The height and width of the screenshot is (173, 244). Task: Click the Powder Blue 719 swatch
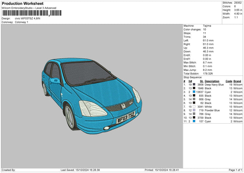[194, 110]
